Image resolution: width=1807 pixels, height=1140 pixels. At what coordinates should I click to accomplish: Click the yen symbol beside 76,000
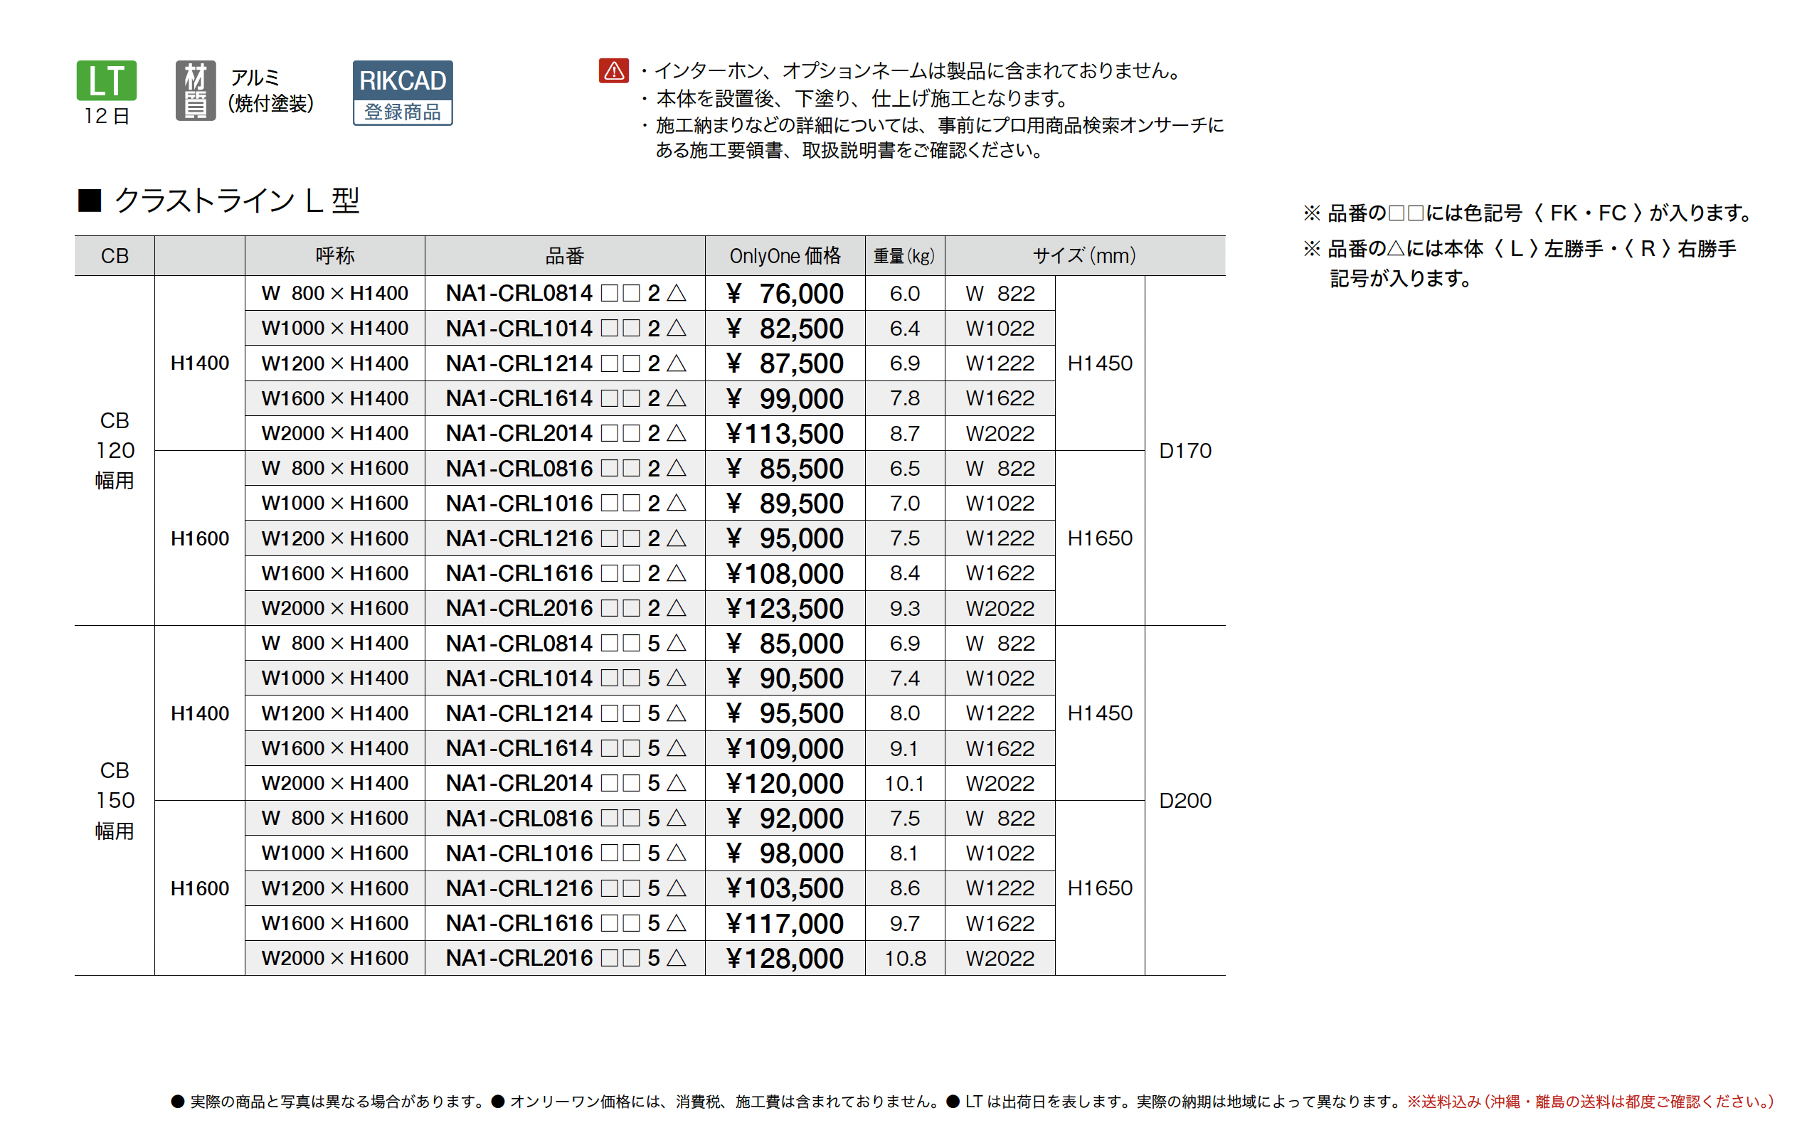pyautogui.click(x=733, y=293)
